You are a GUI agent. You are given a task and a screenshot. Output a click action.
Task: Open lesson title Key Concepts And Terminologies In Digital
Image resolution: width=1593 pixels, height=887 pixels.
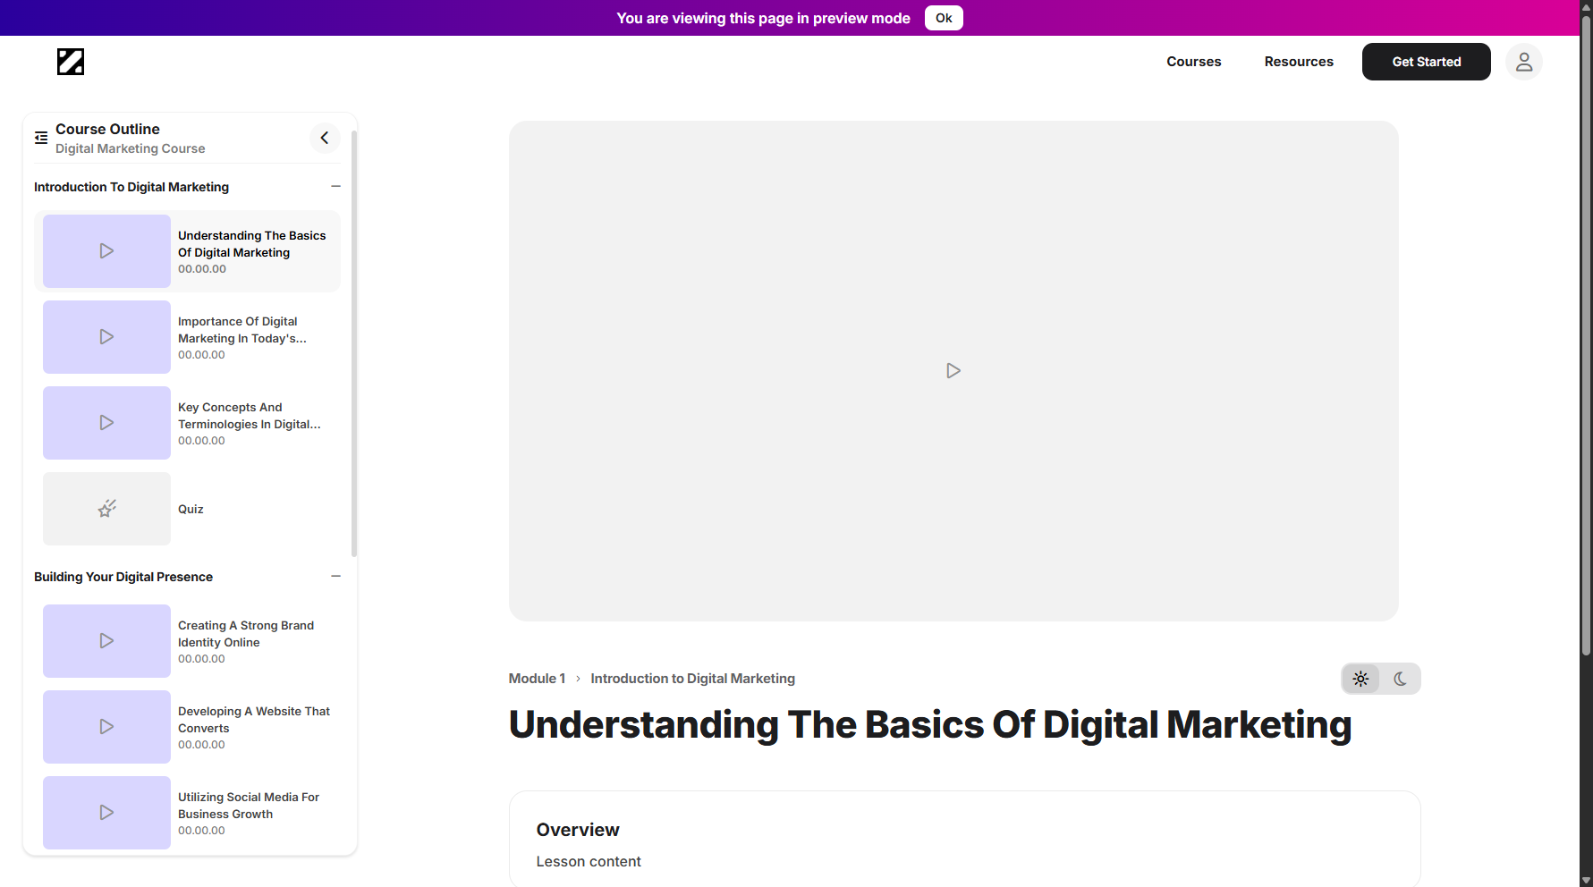(250, 416)
